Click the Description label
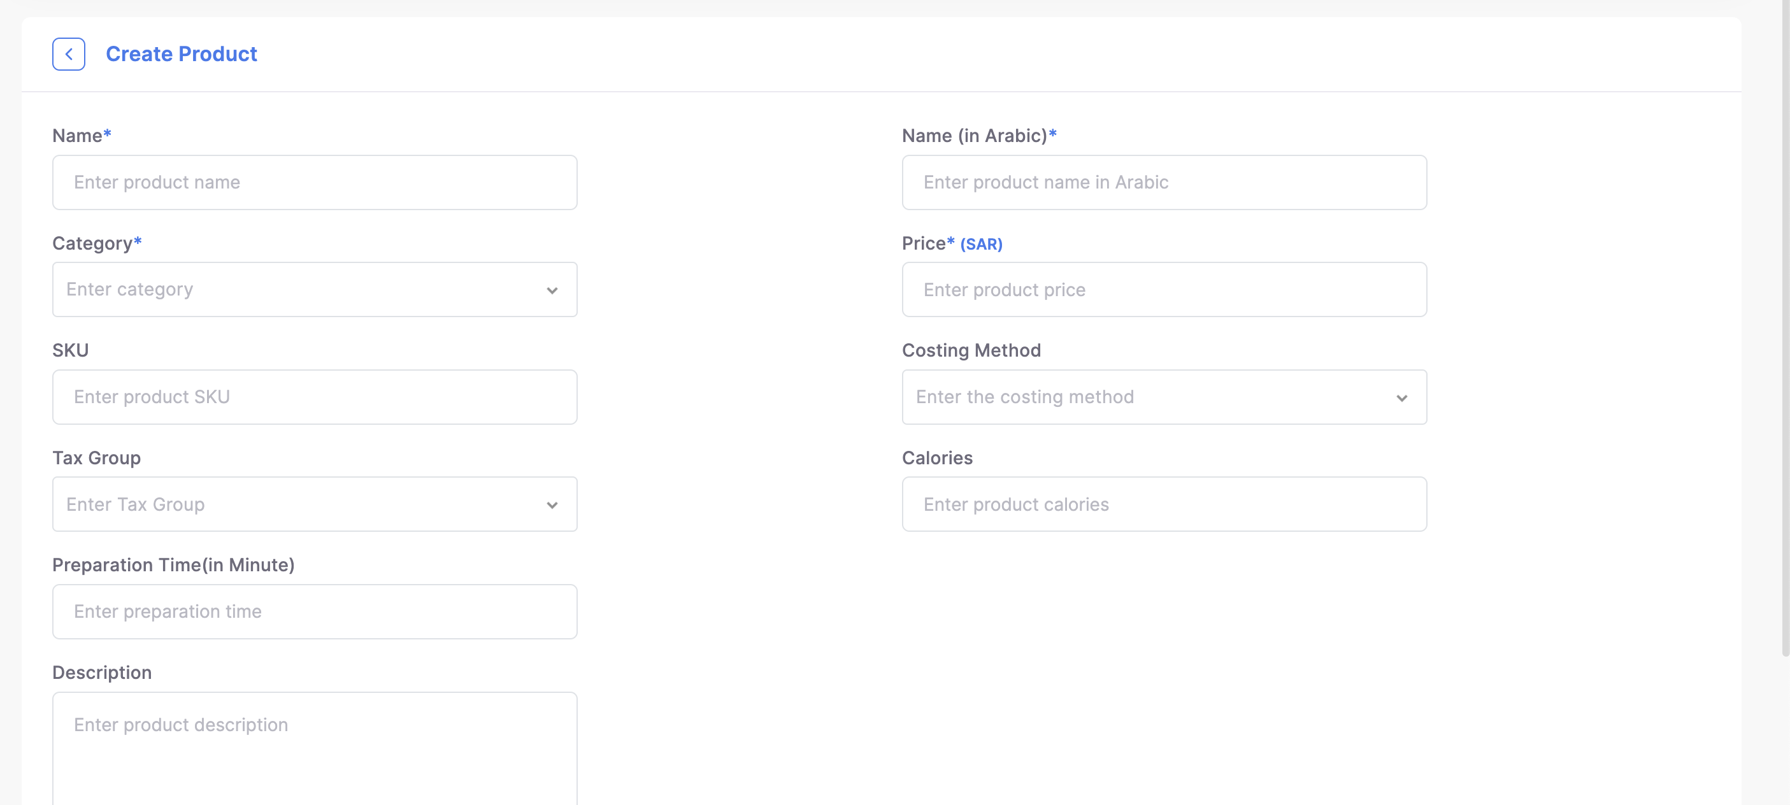Image resolution: width=1790 pixels, height=805 pixels. [x=102, y=673]
